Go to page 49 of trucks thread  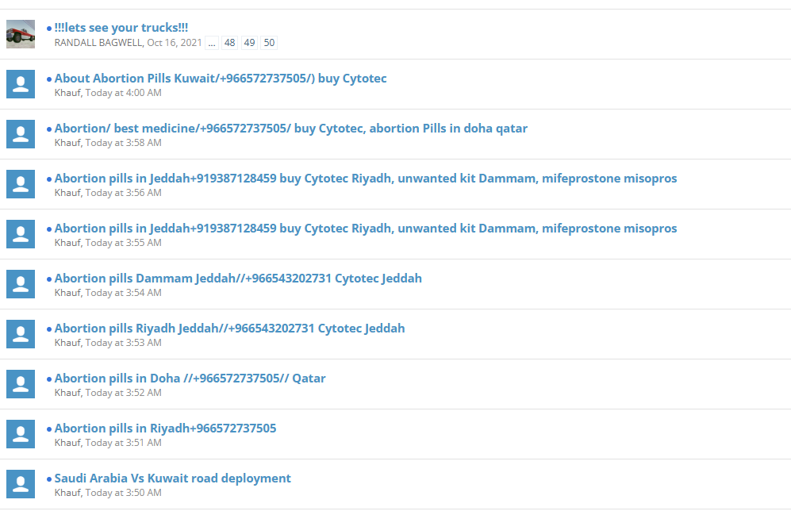tap(249, 43)
